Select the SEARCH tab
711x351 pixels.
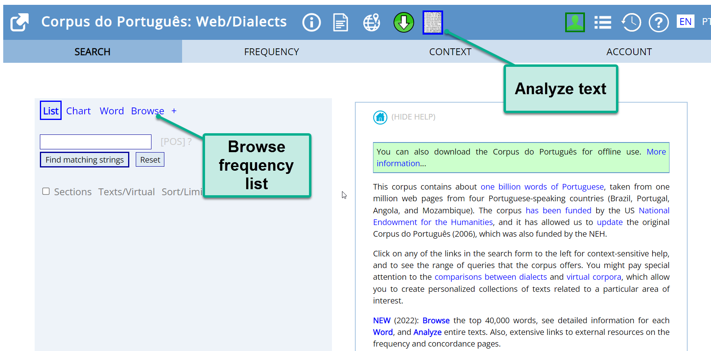click(x=93, y=52)
